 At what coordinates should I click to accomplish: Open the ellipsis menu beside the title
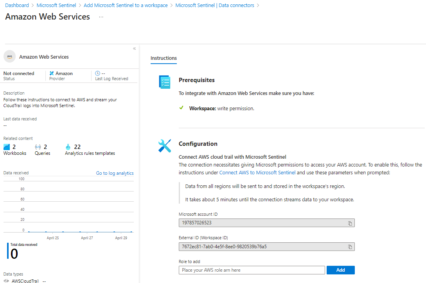(101, 17)
